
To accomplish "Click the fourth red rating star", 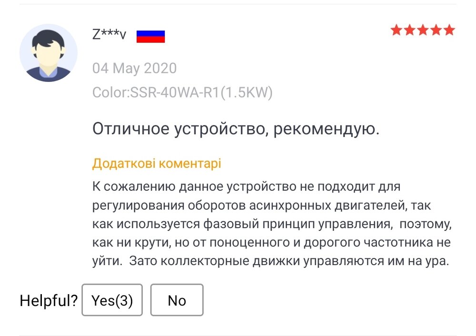I will [x=436, y=31].
